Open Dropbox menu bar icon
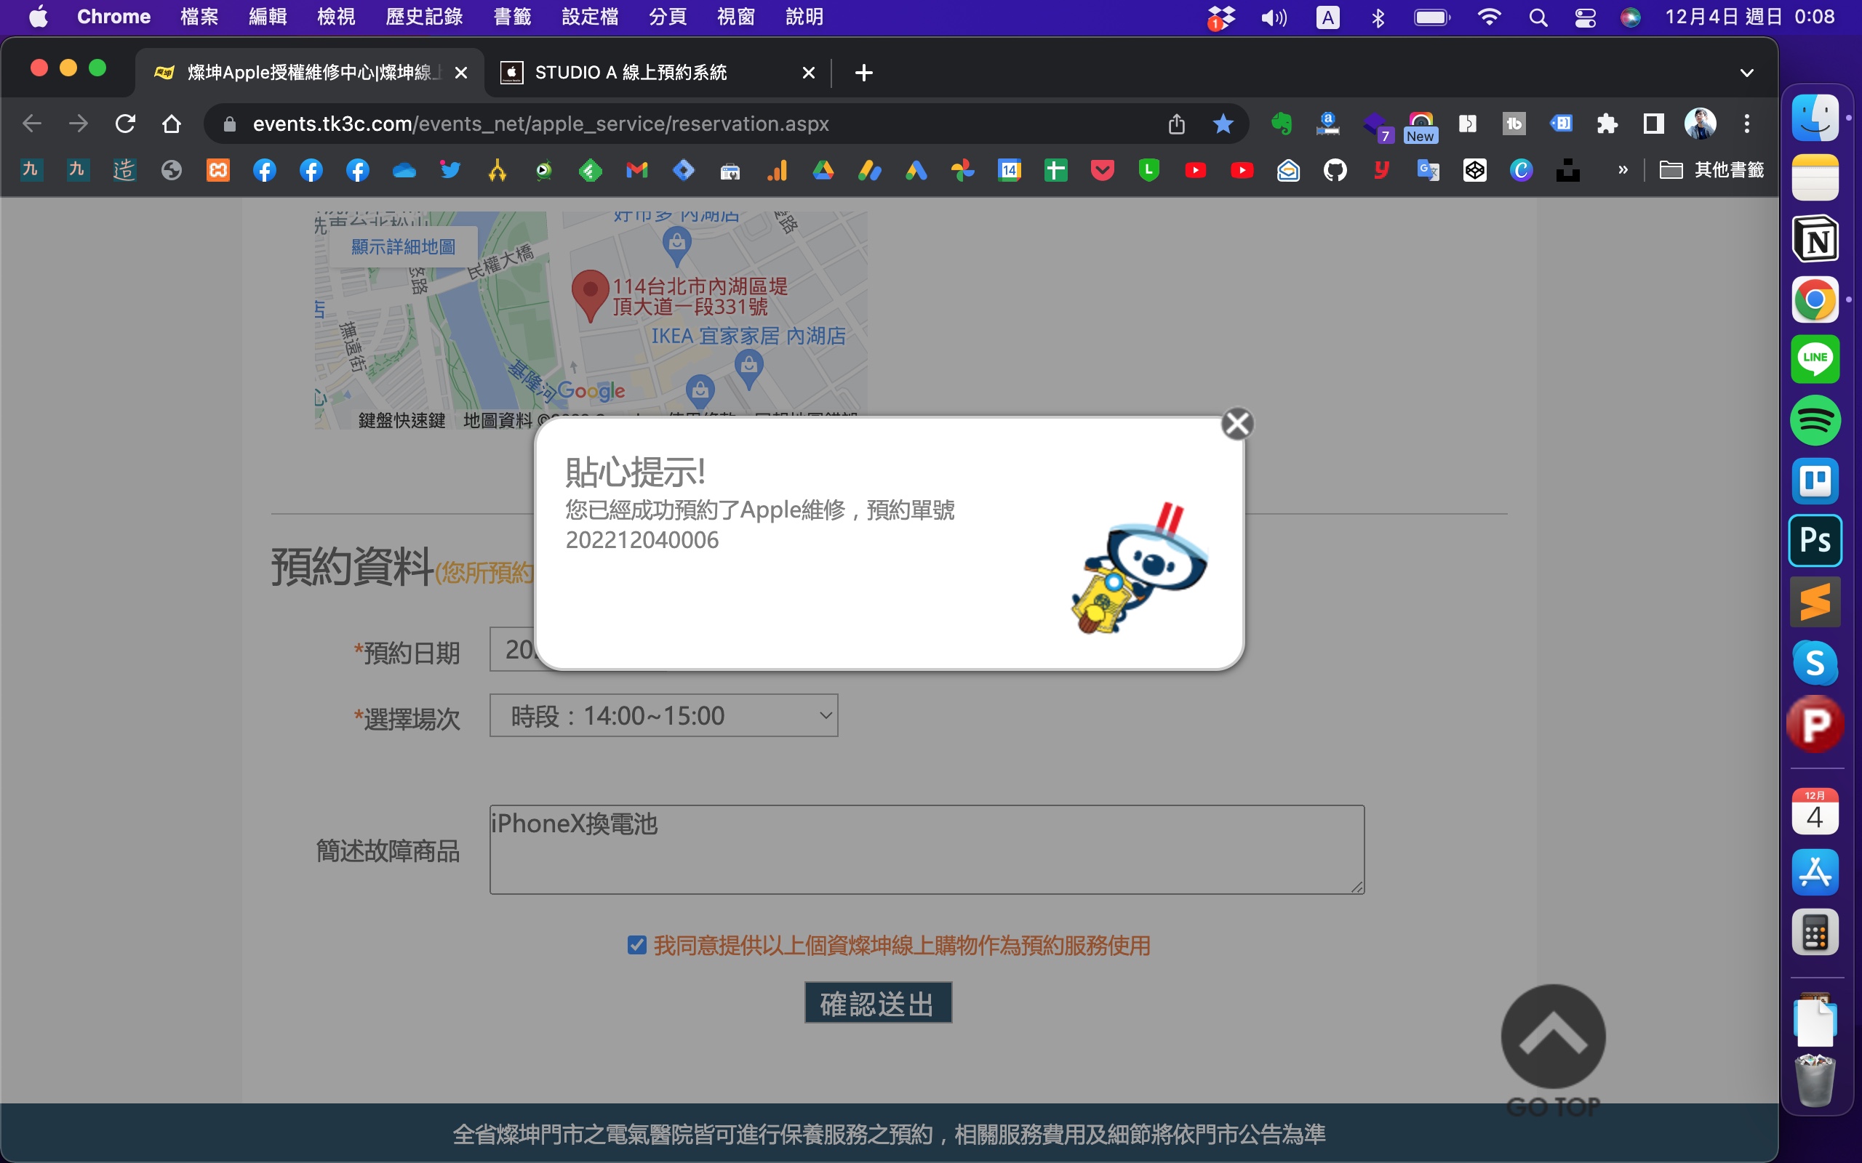Screen dimensions: 1862x1163 click(x=1220, y=17)
